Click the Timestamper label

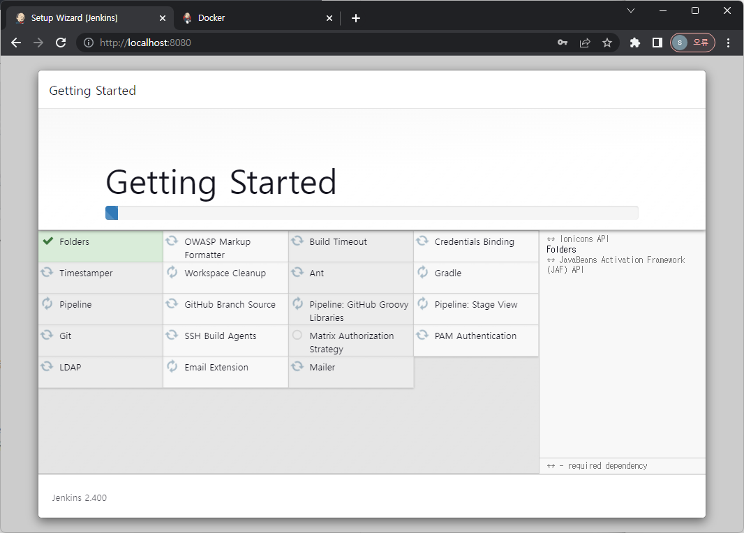[x=86, y=273]
